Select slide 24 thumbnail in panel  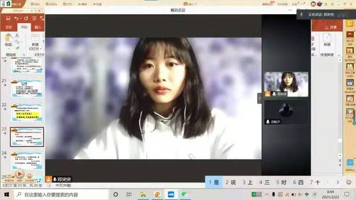26,160
